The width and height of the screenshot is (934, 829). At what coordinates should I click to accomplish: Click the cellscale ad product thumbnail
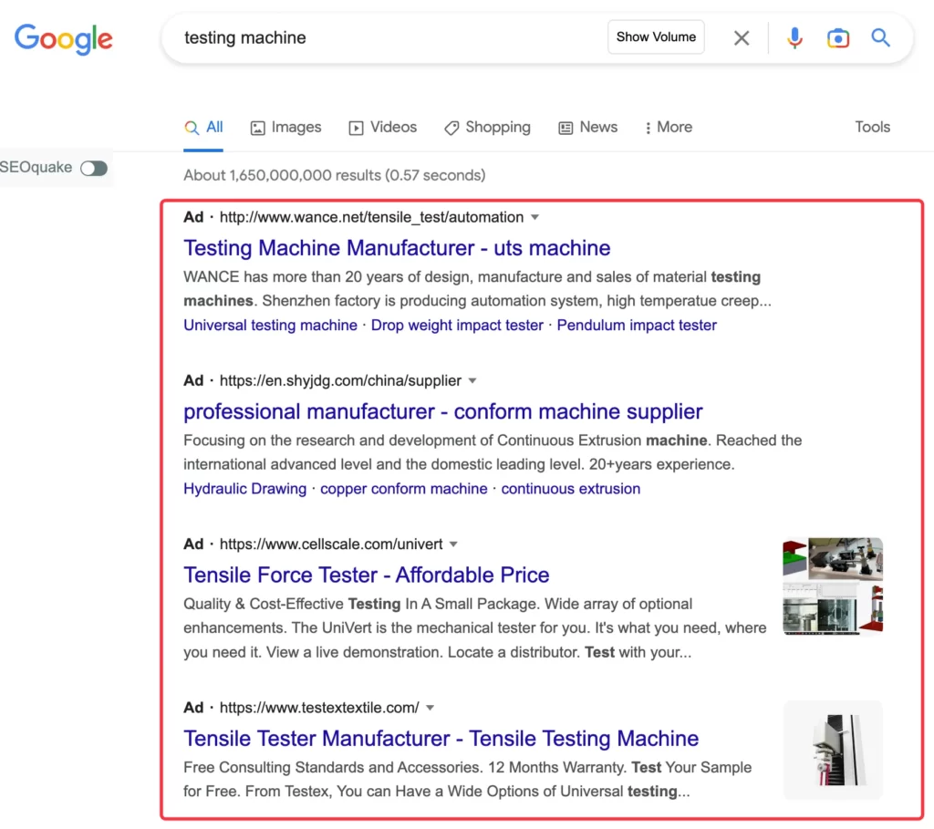833,586
